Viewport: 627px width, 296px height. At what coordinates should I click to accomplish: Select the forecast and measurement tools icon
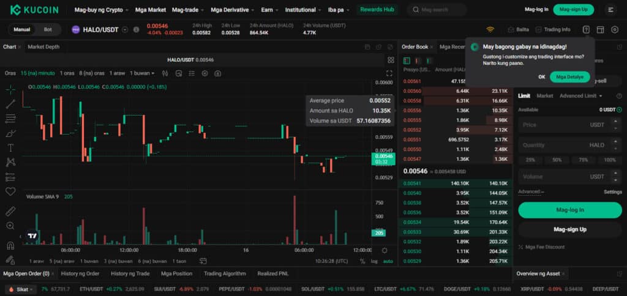10,177
